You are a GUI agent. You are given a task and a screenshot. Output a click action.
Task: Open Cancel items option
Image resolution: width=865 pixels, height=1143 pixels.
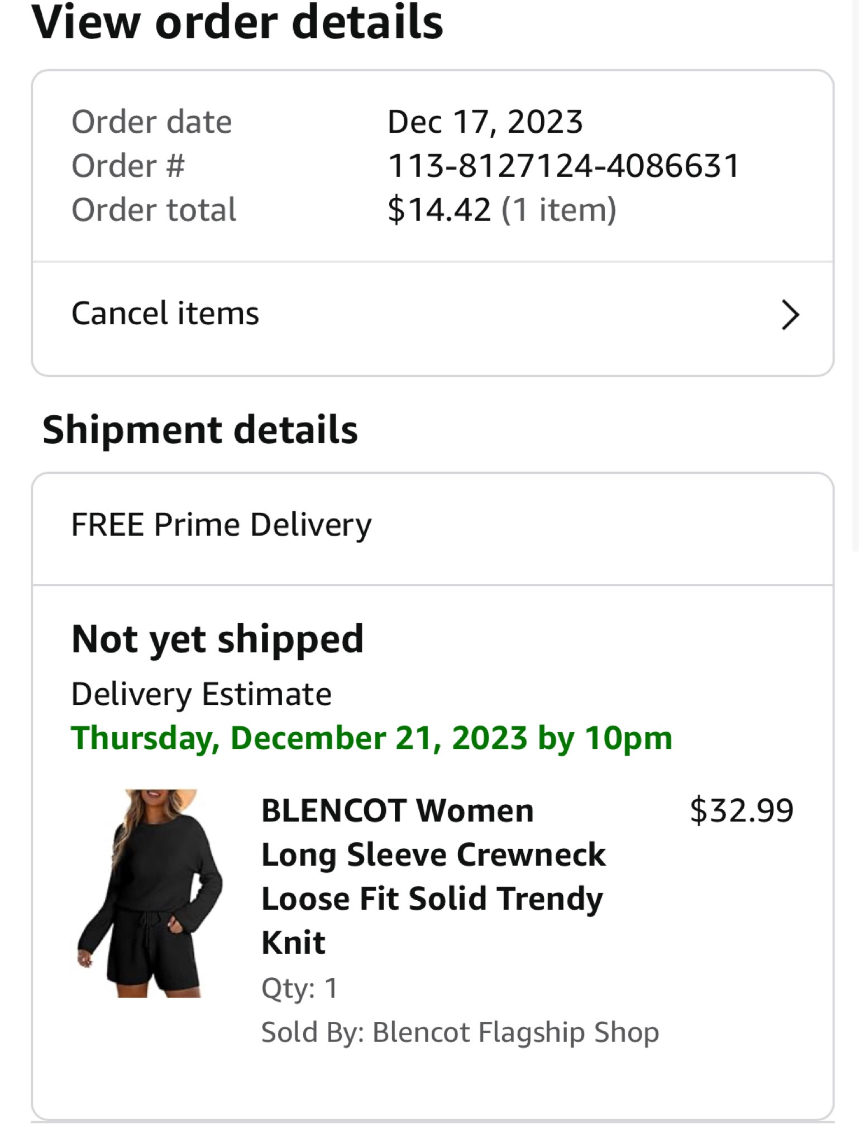pyautogui.click(x=165, y=314)
